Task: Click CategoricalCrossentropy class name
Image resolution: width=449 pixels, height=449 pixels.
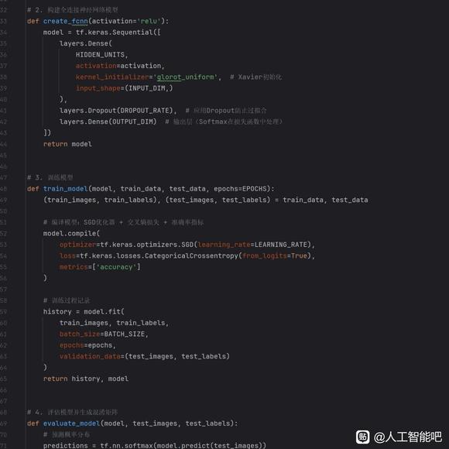Action: [x=191, y=255]
